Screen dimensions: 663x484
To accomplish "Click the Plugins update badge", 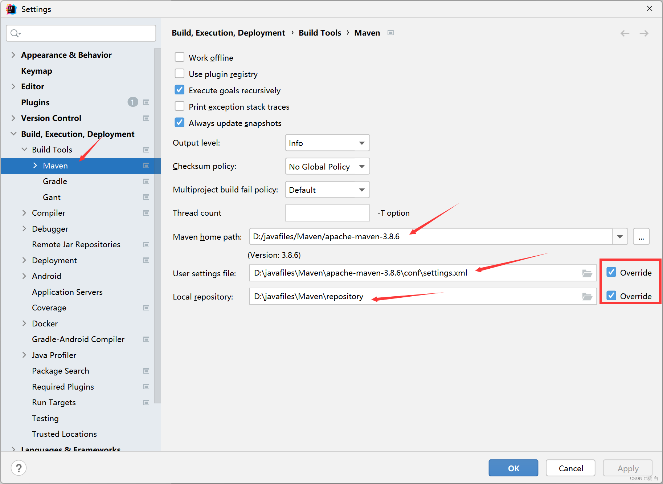I will (x=133, y=102).
